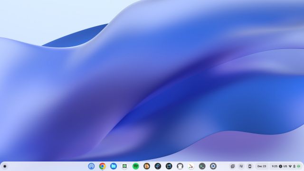Click the Wi-Fi status icon

(x=290, y=166)
